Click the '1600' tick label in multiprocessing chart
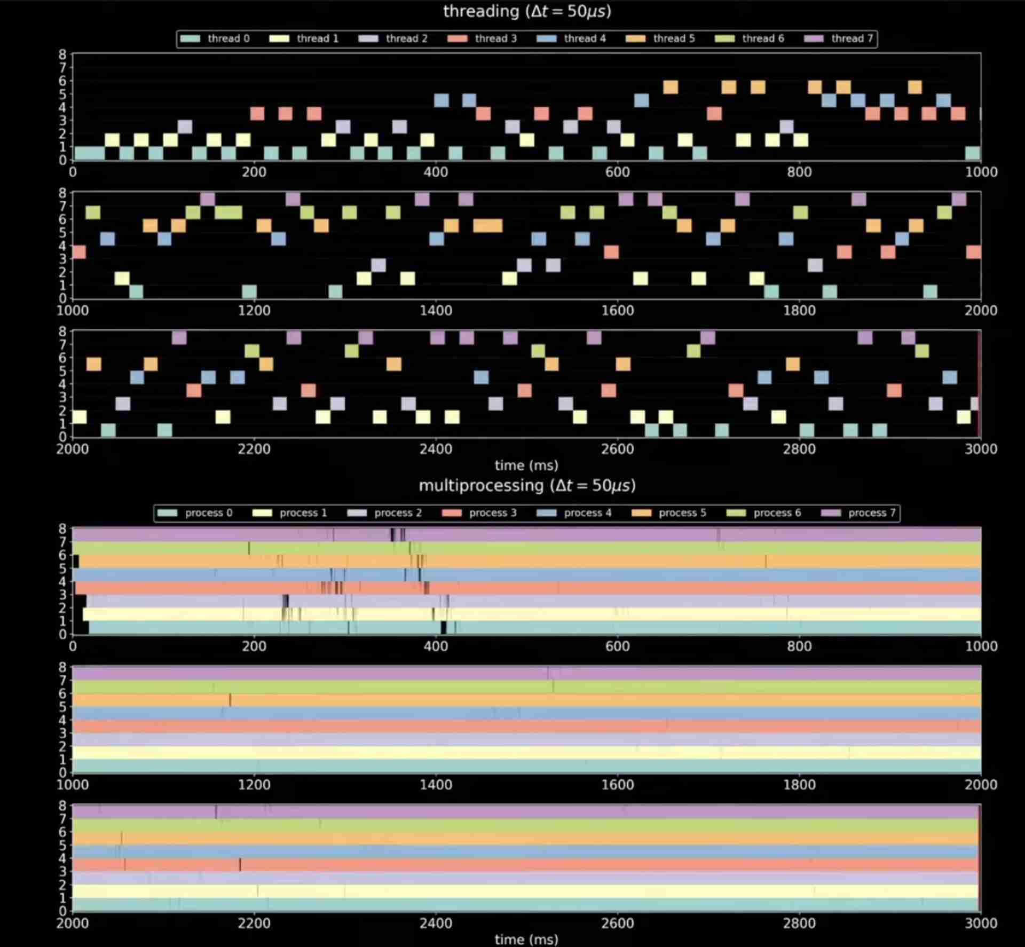This screenshot has height=947, width=1025. tap(618, 785)
